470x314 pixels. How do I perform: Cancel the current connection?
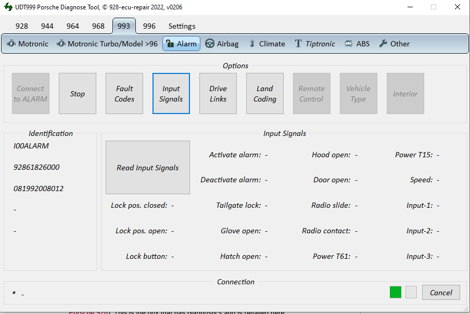[x=441, y=293]
